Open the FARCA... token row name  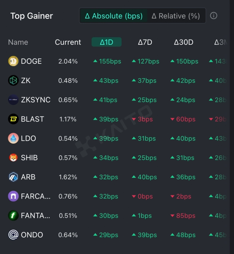click(36, 196)
